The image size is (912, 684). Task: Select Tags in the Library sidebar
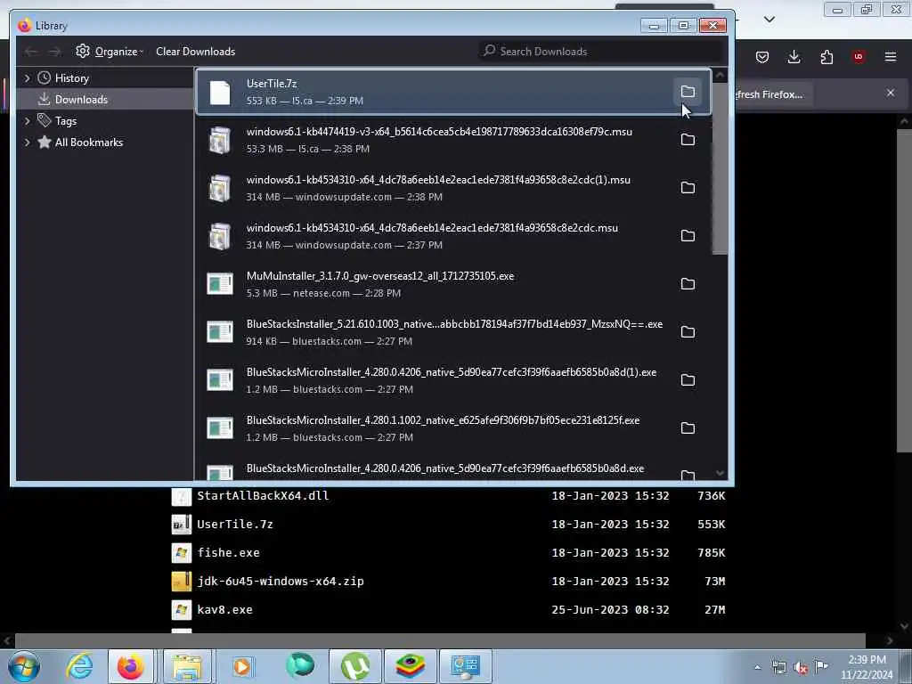(105, 121)
